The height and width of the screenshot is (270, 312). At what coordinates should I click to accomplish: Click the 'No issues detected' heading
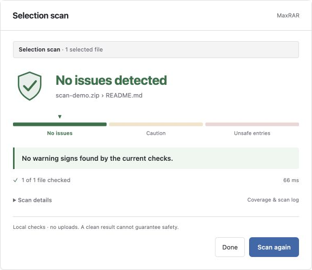111,81
